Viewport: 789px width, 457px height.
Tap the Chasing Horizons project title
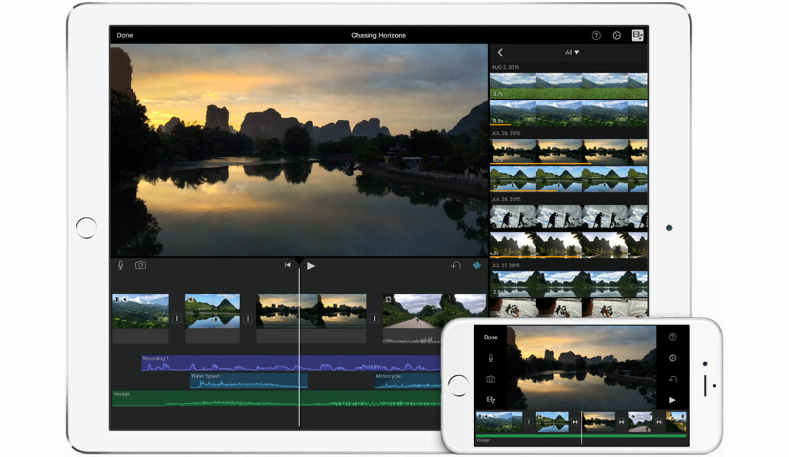click(378, 35)
